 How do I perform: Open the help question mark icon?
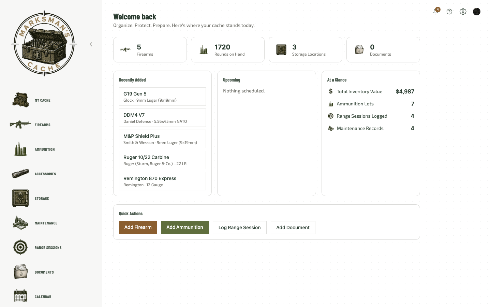click(x=449, y=12)
